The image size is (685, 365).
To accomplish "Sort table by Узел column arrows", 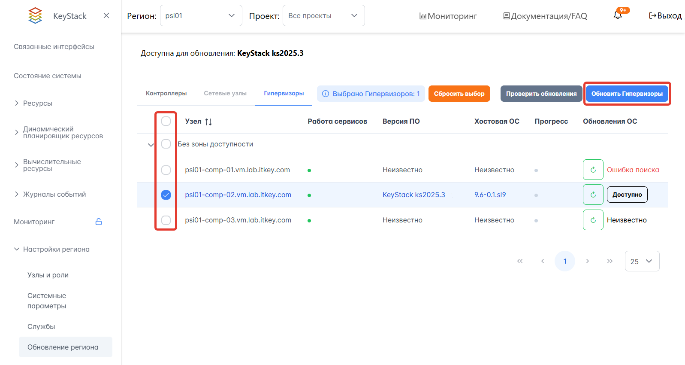I will coord(208,122).
